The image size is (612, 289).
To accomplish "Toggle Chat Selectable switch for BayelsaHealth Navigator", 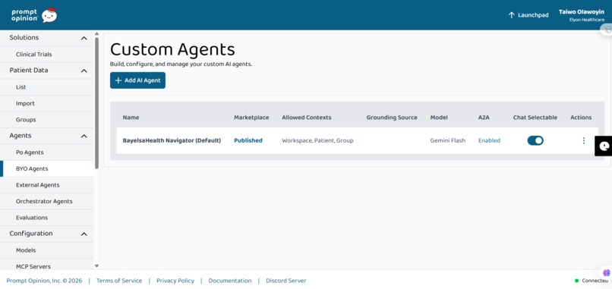I will click(535, 140).
